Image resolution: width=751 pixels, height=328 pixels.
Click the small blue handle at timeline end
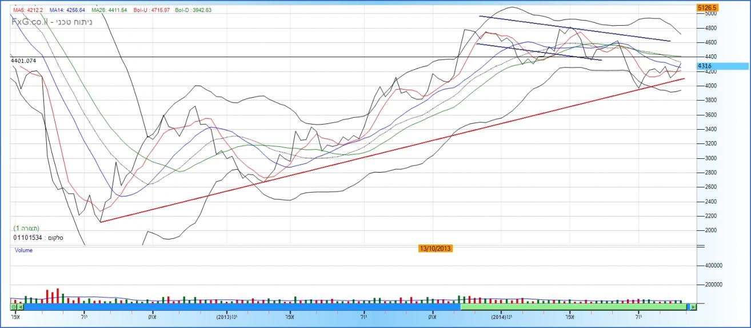tap(688, 307)
